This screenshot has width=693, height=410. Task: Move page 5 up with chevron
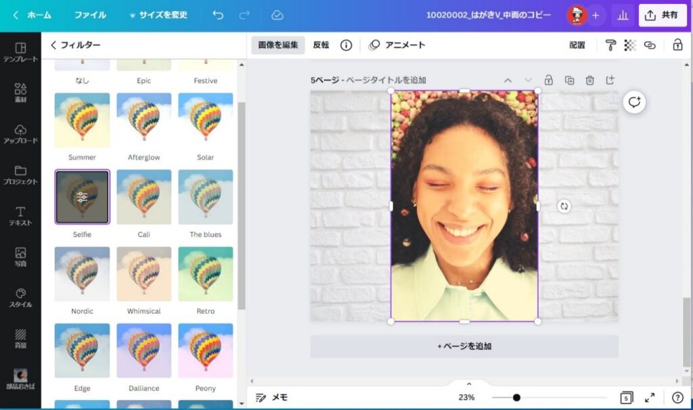coord(508,81)
